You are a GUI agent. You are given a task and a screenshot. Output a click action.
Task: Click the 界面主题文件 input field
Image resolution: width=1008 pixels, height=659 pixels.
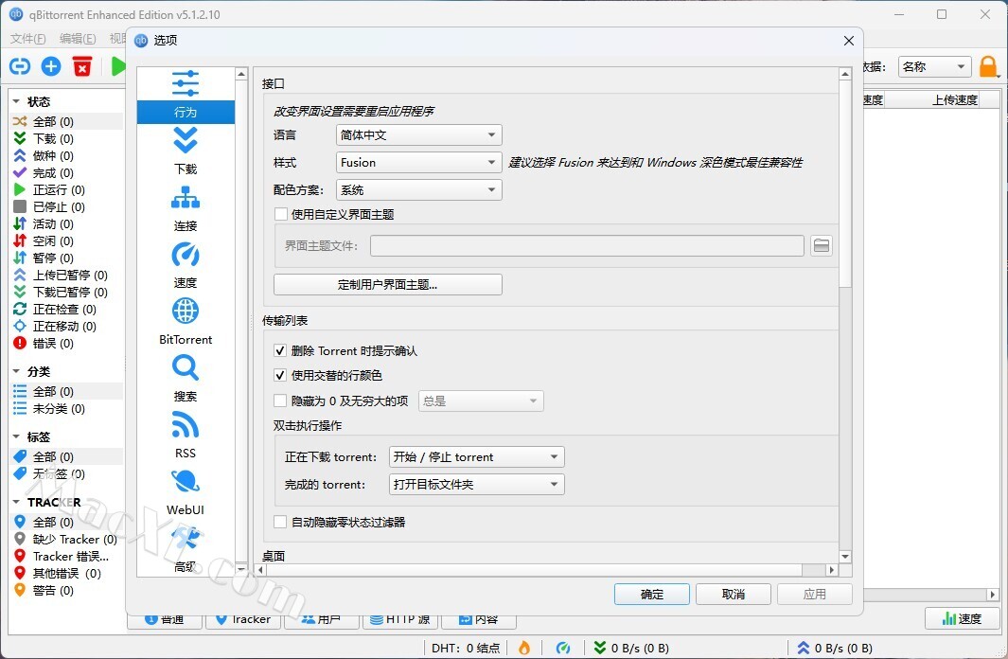point(587,245)
